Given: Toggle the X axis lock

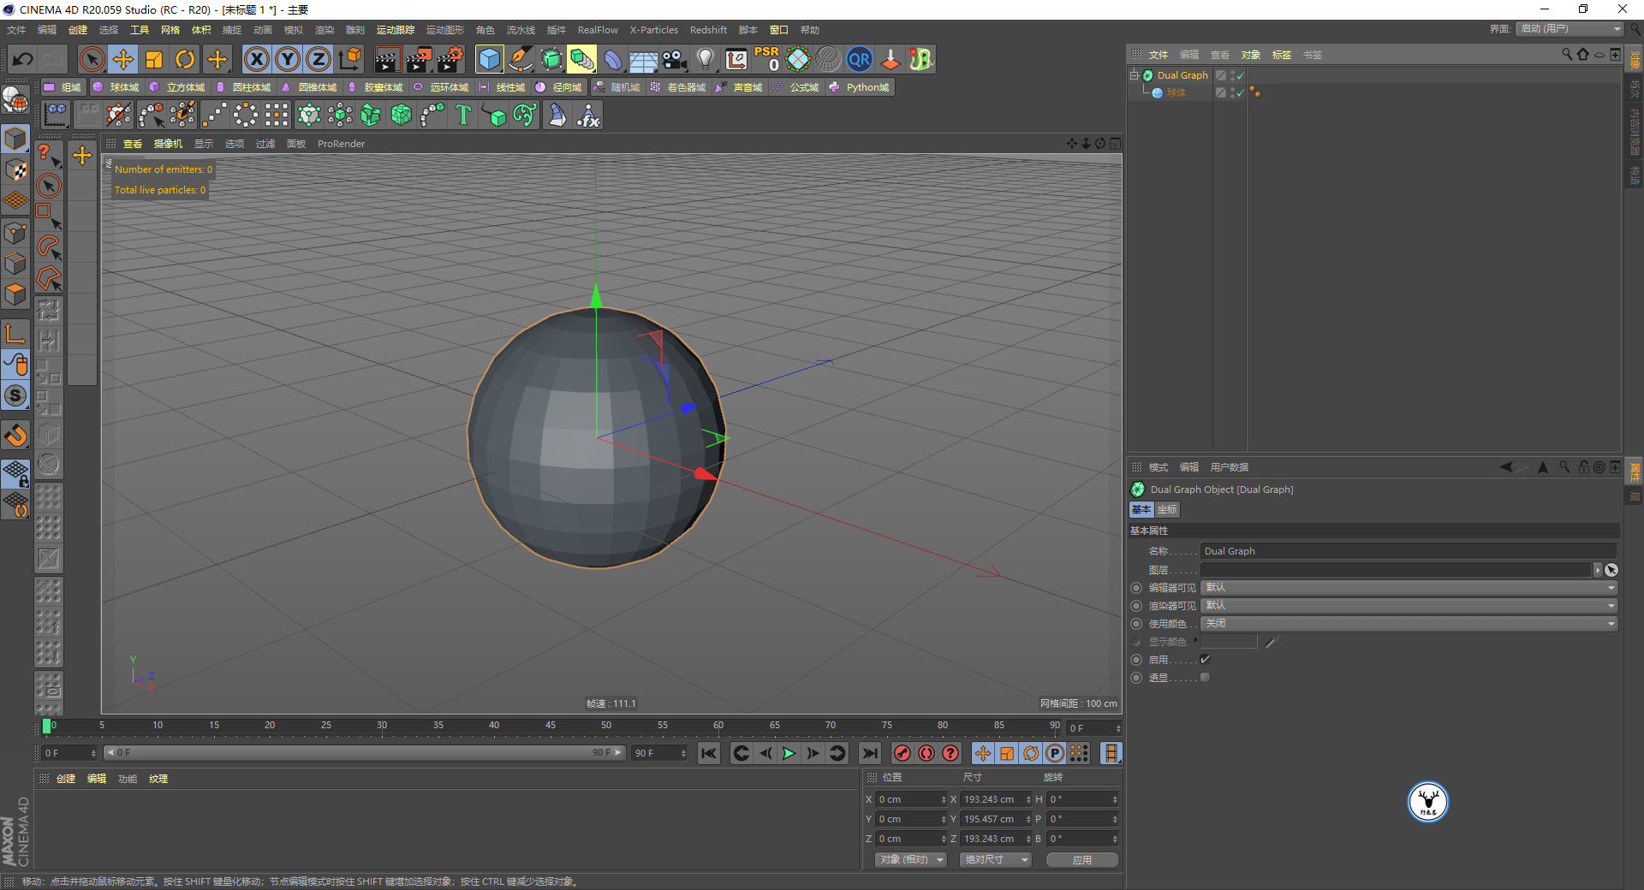Looking at the screenshot, I should coord(257,59).
